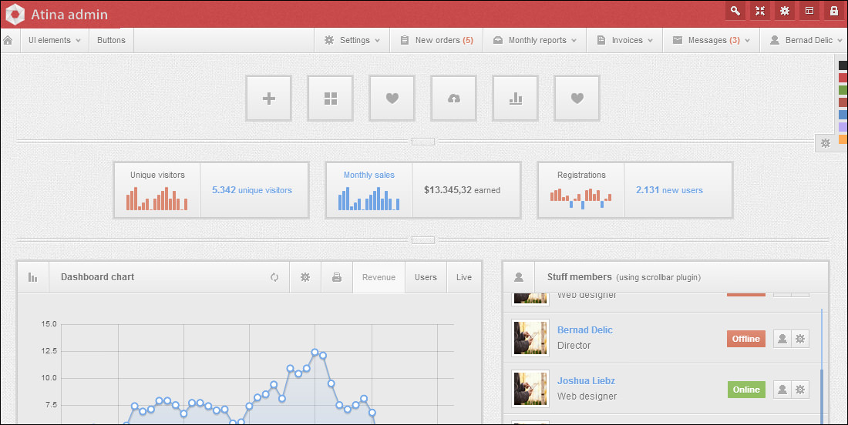Open the Joshua Liebz member link
The width and height of the screenshot is (848, 425).
586,380
